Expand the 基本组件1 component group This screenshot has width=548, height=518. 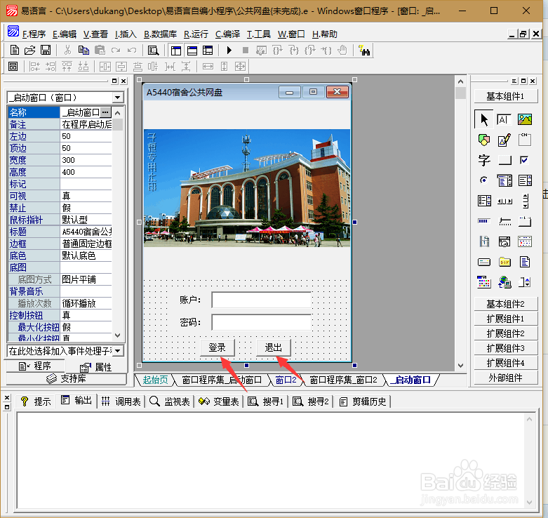pos(505,96)
